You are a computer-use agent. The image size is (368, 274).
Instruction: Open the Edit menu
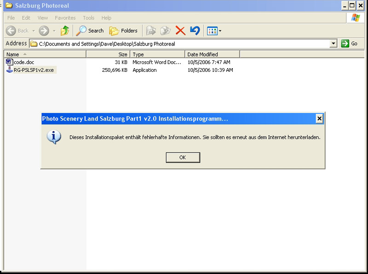point(26,18)
